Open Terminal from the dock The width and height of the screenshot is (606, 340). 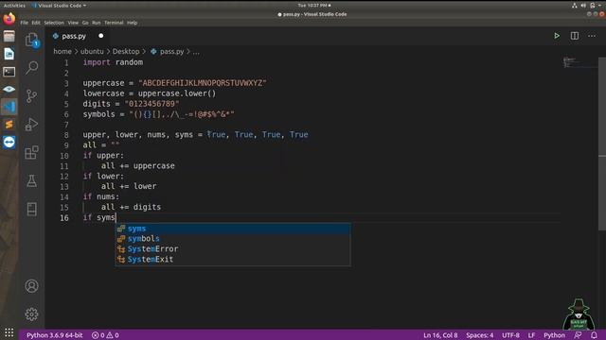coord(9,72)
